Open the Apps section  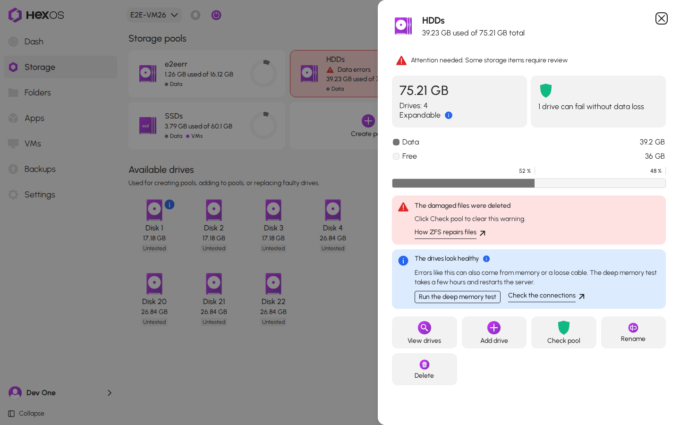(x=60, y=118)
